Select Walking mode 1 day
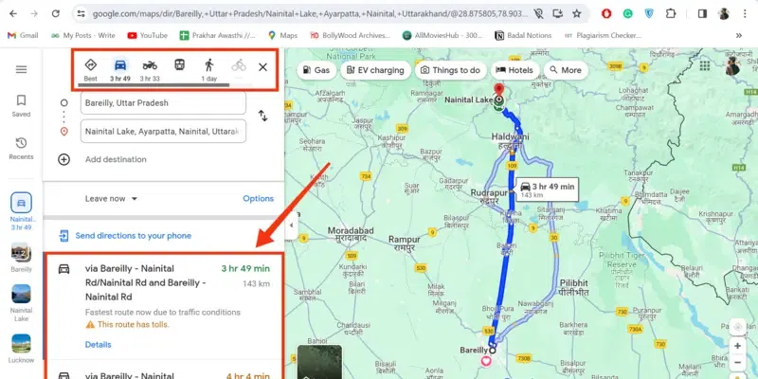The width and height of the screenshot is (758, 379). pyautogui.click(x=208, y=69)
